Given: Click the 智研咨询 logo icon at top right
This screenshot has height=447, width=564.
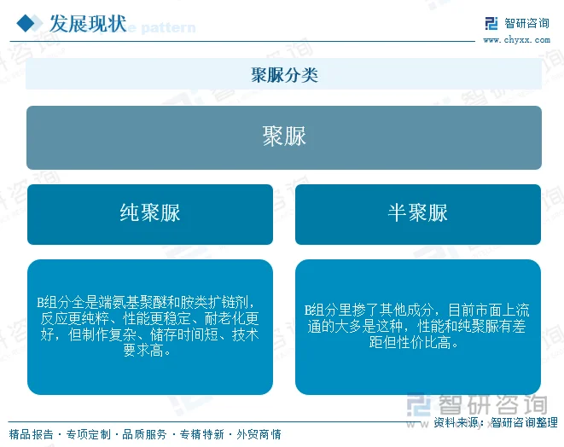Looking at the screenshot, I should pos(491,23).
